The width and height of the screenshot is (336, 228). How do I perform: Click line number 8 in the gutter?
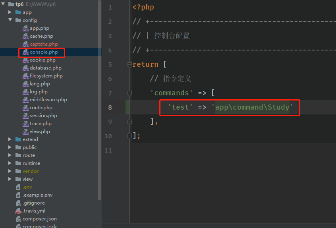point(110,107)
